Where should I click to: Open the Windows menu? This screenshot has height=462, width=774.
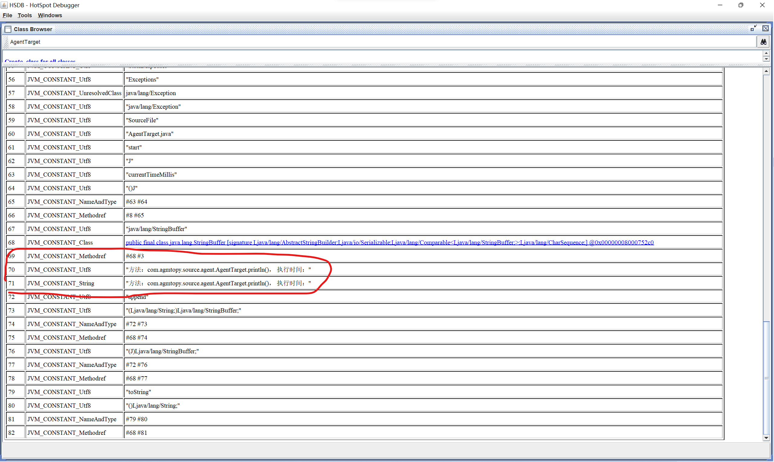click(x=50, y=15)
